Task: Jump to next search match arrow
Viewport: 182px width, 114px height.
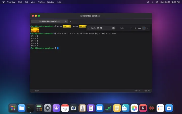Action: 135,28
